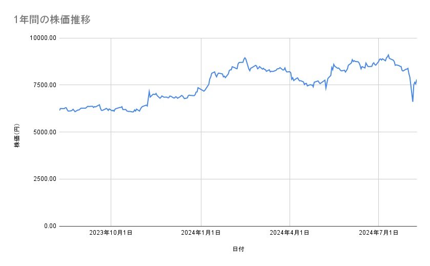Click the 2500.00 y-axis tick label
Screen dimensions: 430x266
coord(43,179)
